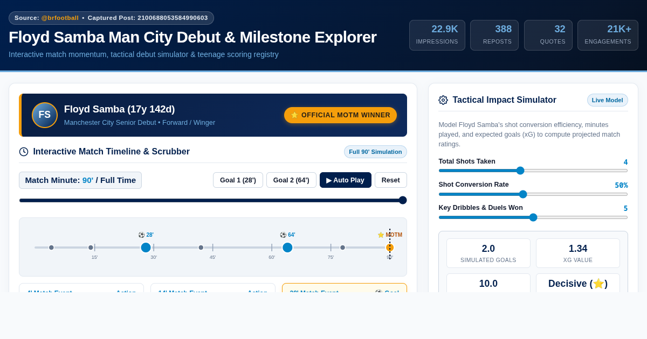
Task: Select the 28' goal marker on timeline
Action: [146, 248]
